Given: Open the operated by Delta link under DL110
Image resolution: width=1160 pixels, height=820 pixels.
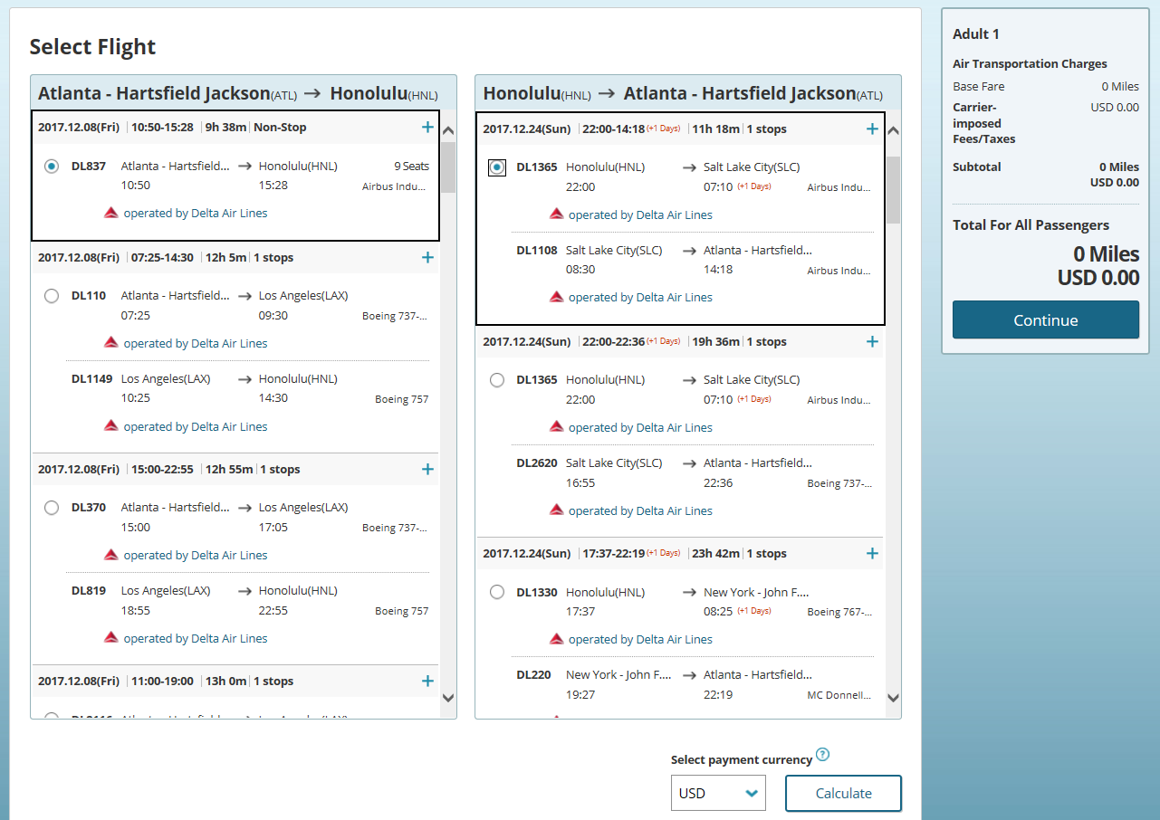Looking at the screenshot, I should [x=196, y=343].
